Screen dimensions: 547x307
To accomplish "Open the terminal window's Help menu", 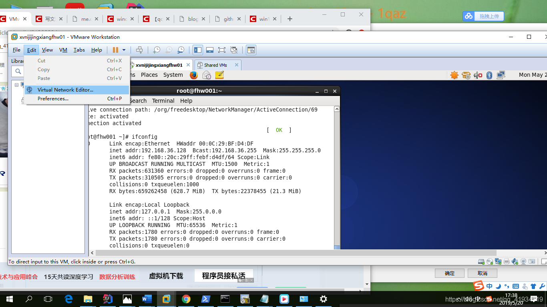I will tap(186, 101).
